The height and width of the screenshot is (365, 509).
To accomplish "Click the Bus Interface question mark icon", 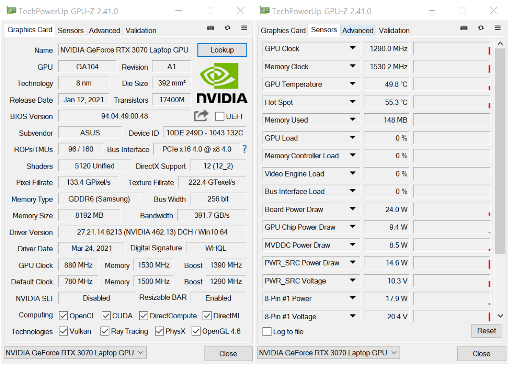I will [244, 149].
